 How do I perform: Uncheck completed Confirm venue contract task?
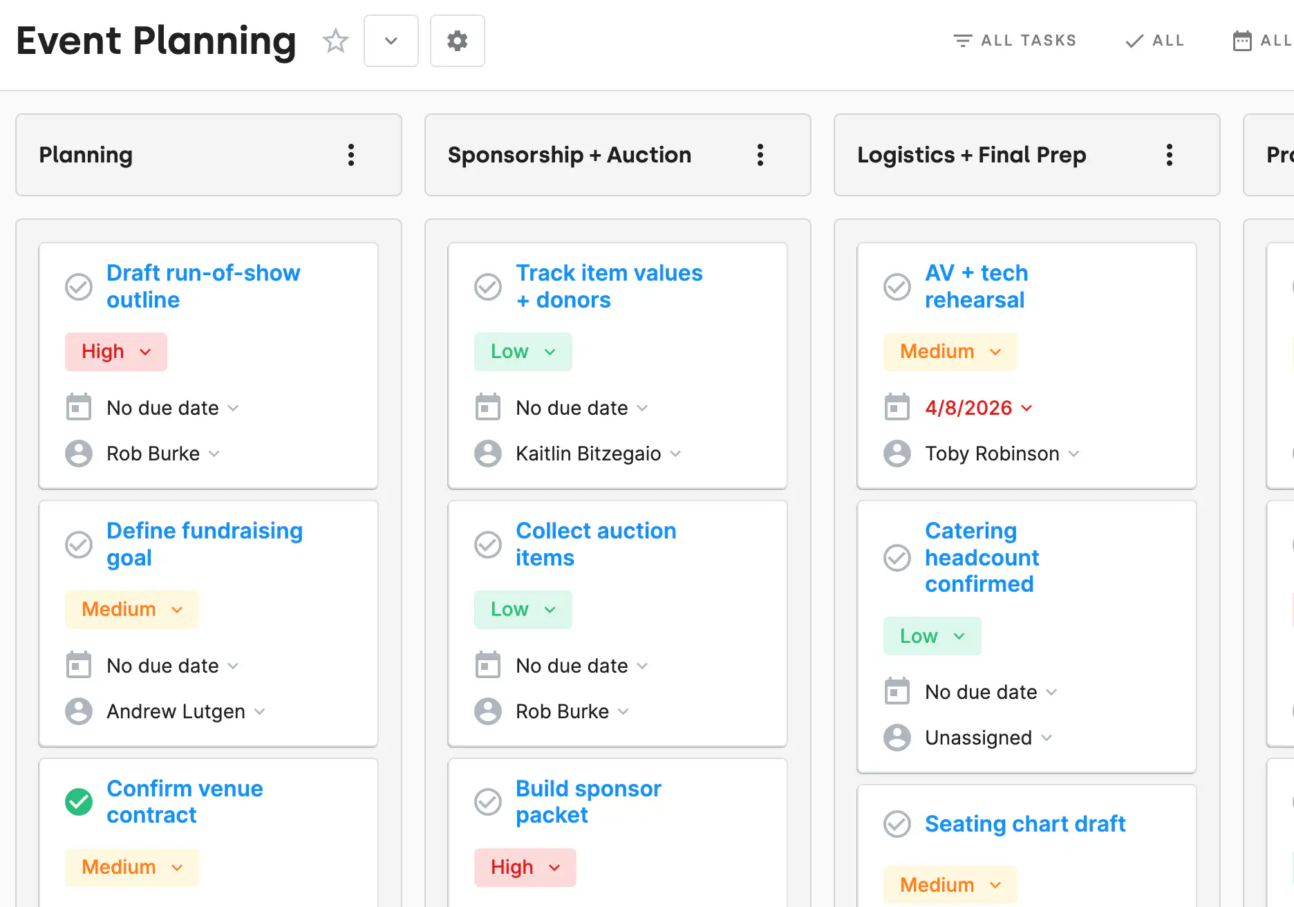point(79,802)
